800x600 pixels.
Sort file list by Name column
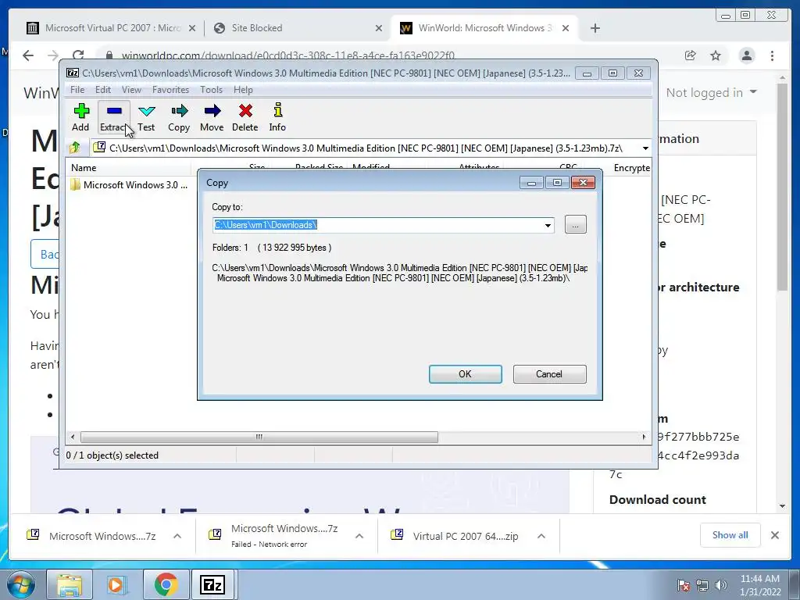[129, 168]
